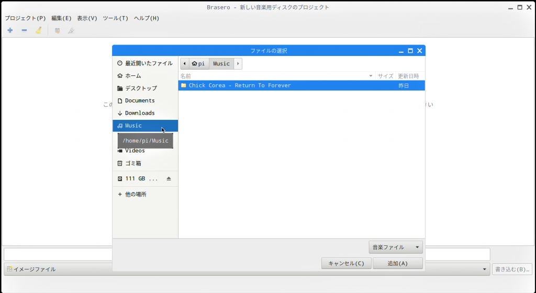Select Music in the places sidebar
The image size is (536, 293).
pos(146,126)
